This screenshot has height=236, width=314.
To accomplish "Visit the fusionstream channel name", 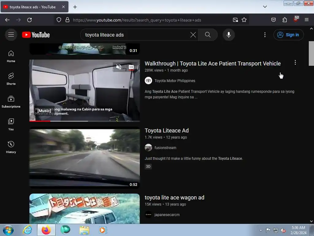I will pos(165,148).
